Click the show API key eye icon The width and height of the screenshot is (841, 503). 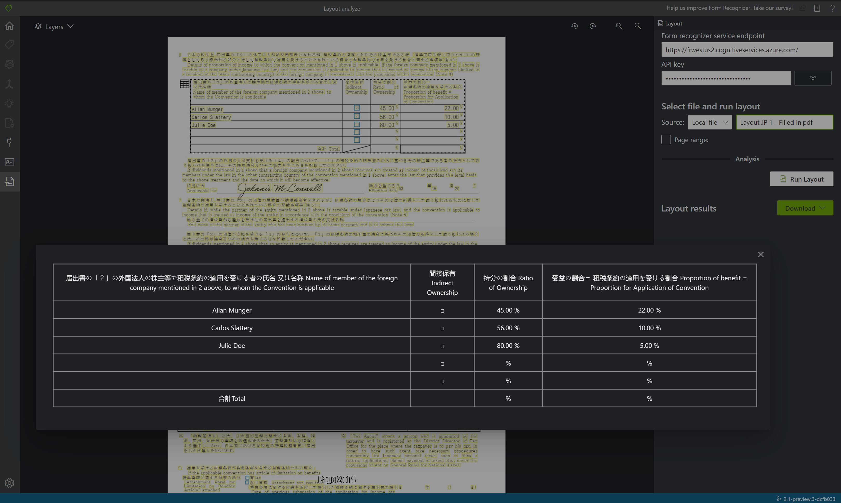coord(813,78)
